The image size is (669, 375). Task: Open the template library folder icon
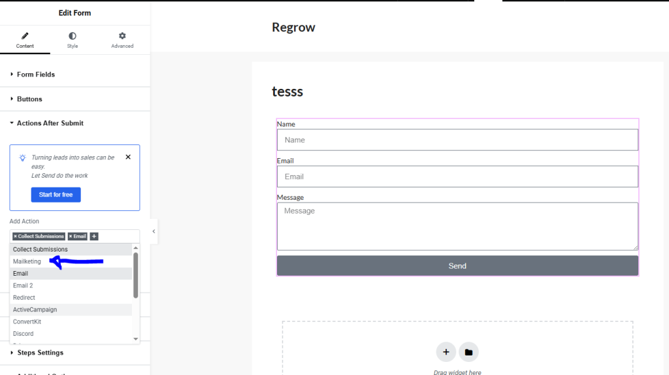point(468,352)
